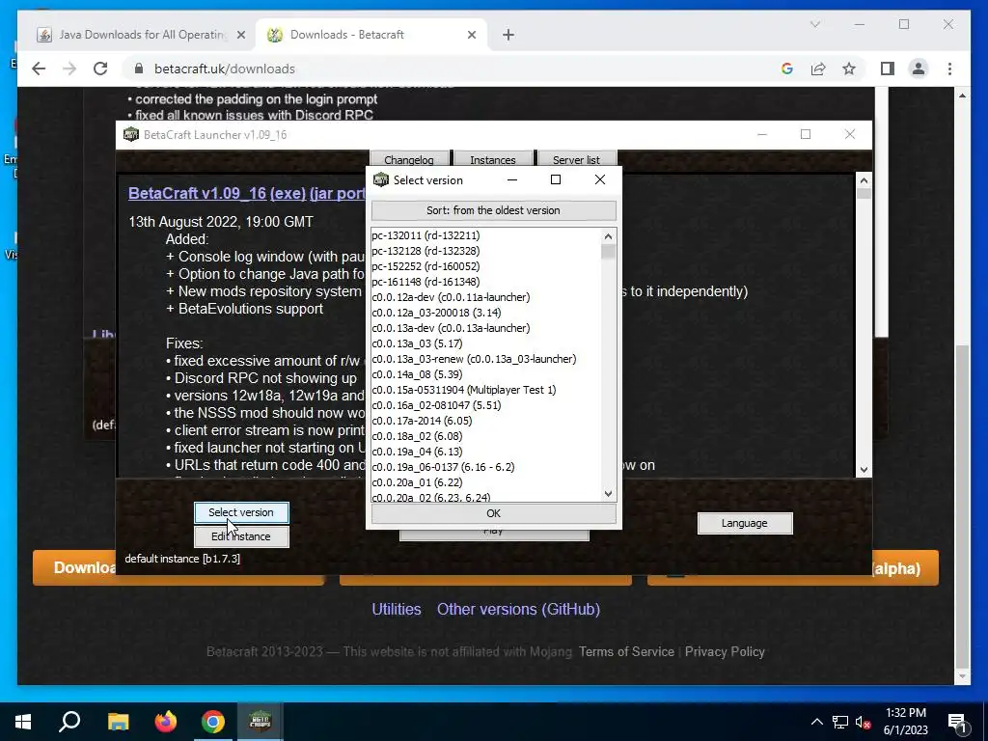This screenshot has width=988, height=741.
Task: Select version c0.0.20a_01 (6.22)
Action: 486,482
